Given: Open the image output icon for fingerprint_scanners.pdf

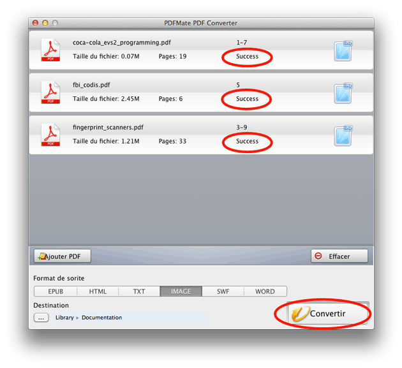Looking at the screenshot, I should pyautogui.click(x=343, y=136).
